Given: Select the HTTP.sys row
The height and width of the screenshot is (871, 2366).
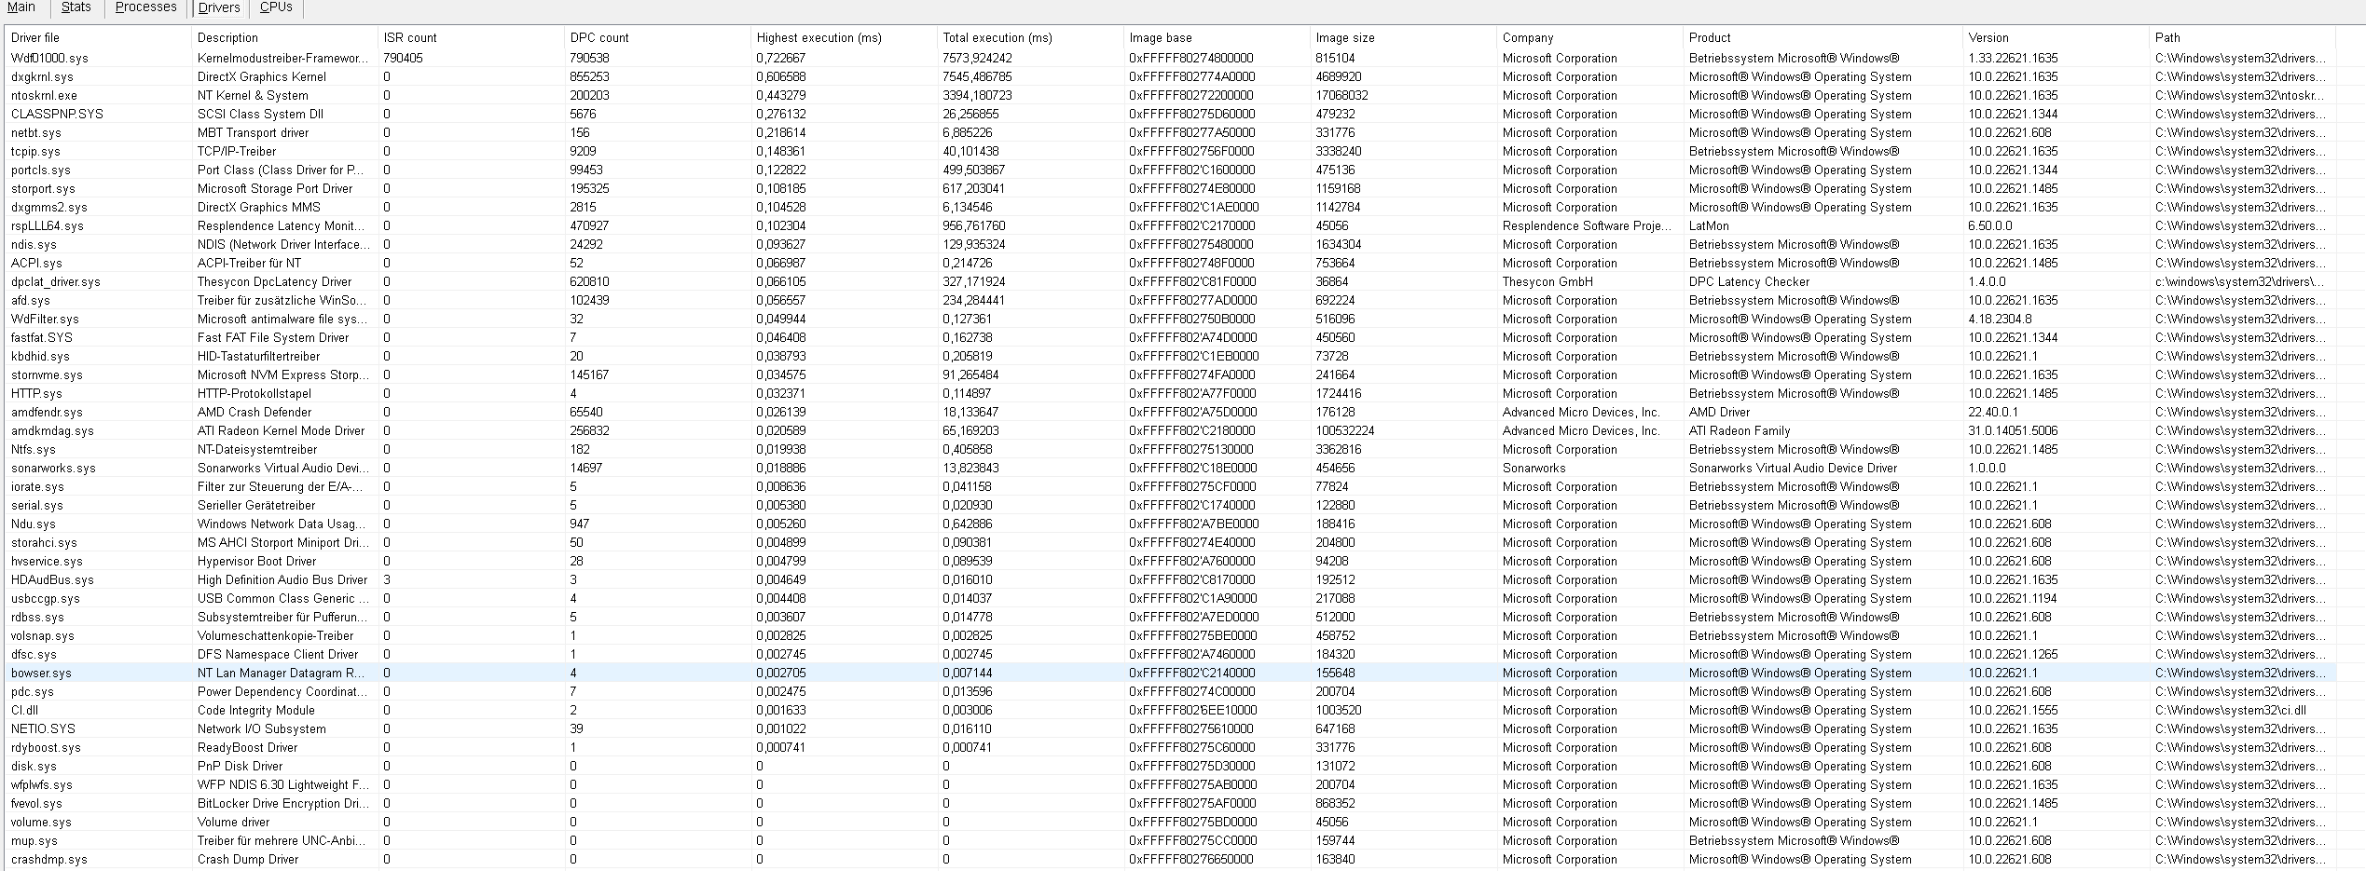Looking at the screenshot, I should point(1169,393).
